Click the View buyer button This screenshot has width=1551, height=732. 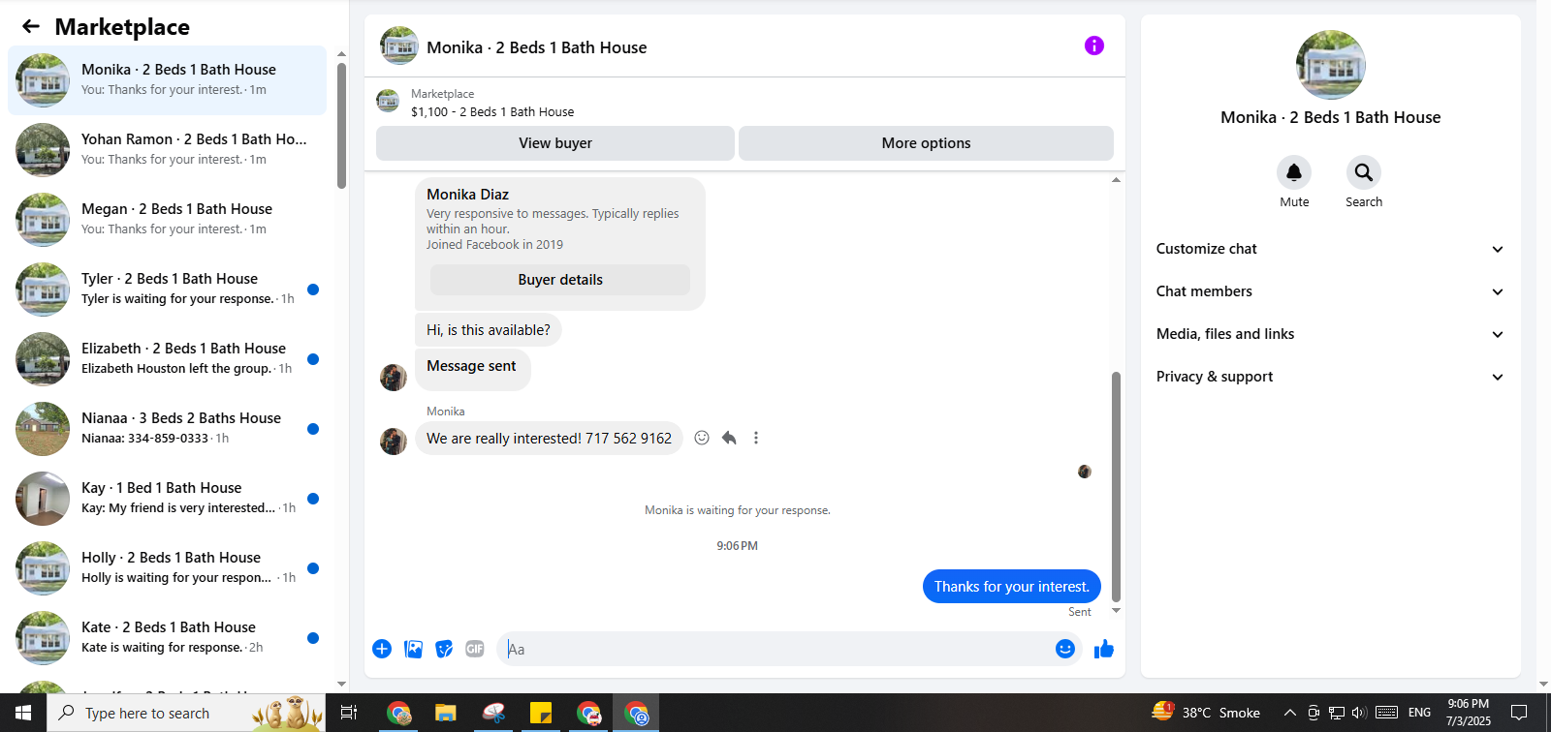[555, 143]
